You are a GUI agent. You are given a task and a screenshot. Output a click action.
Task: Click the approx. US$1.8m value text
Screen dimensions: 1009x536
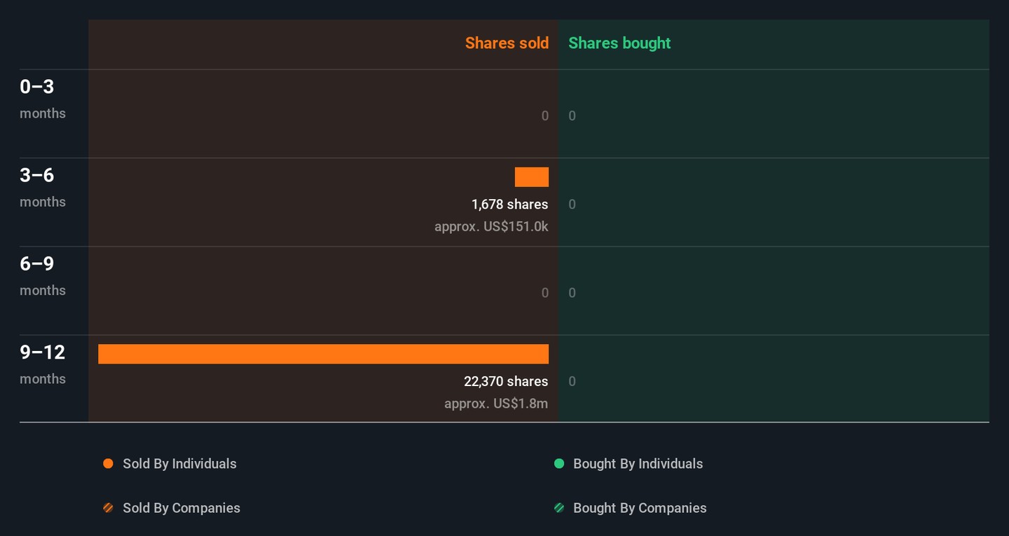click(496, 404)
